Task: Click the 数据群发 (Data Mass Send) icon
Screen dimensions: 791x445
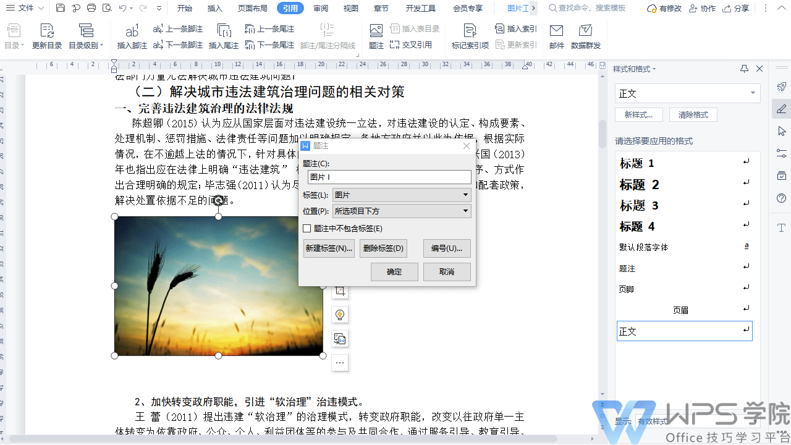Action: 586,31
